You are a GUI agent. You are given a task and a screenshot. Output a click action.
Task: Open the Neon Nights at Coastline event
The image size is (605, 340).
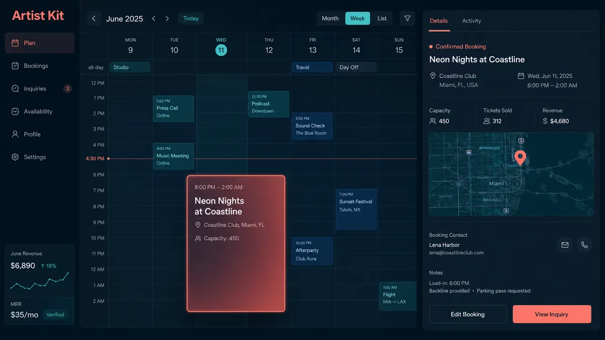236,244
